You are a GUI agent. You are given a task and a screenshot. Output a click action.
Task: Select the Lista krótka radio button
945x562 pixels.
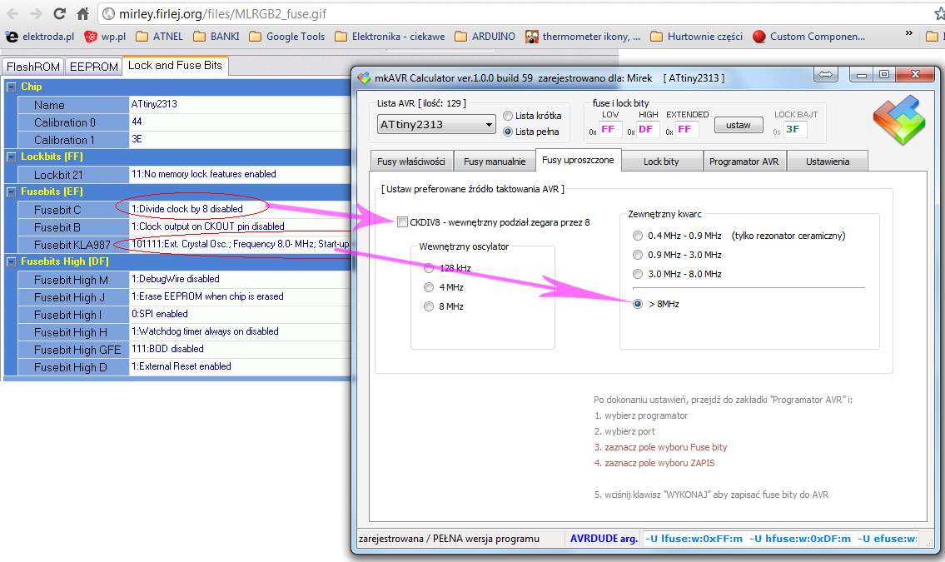[508, 116]
